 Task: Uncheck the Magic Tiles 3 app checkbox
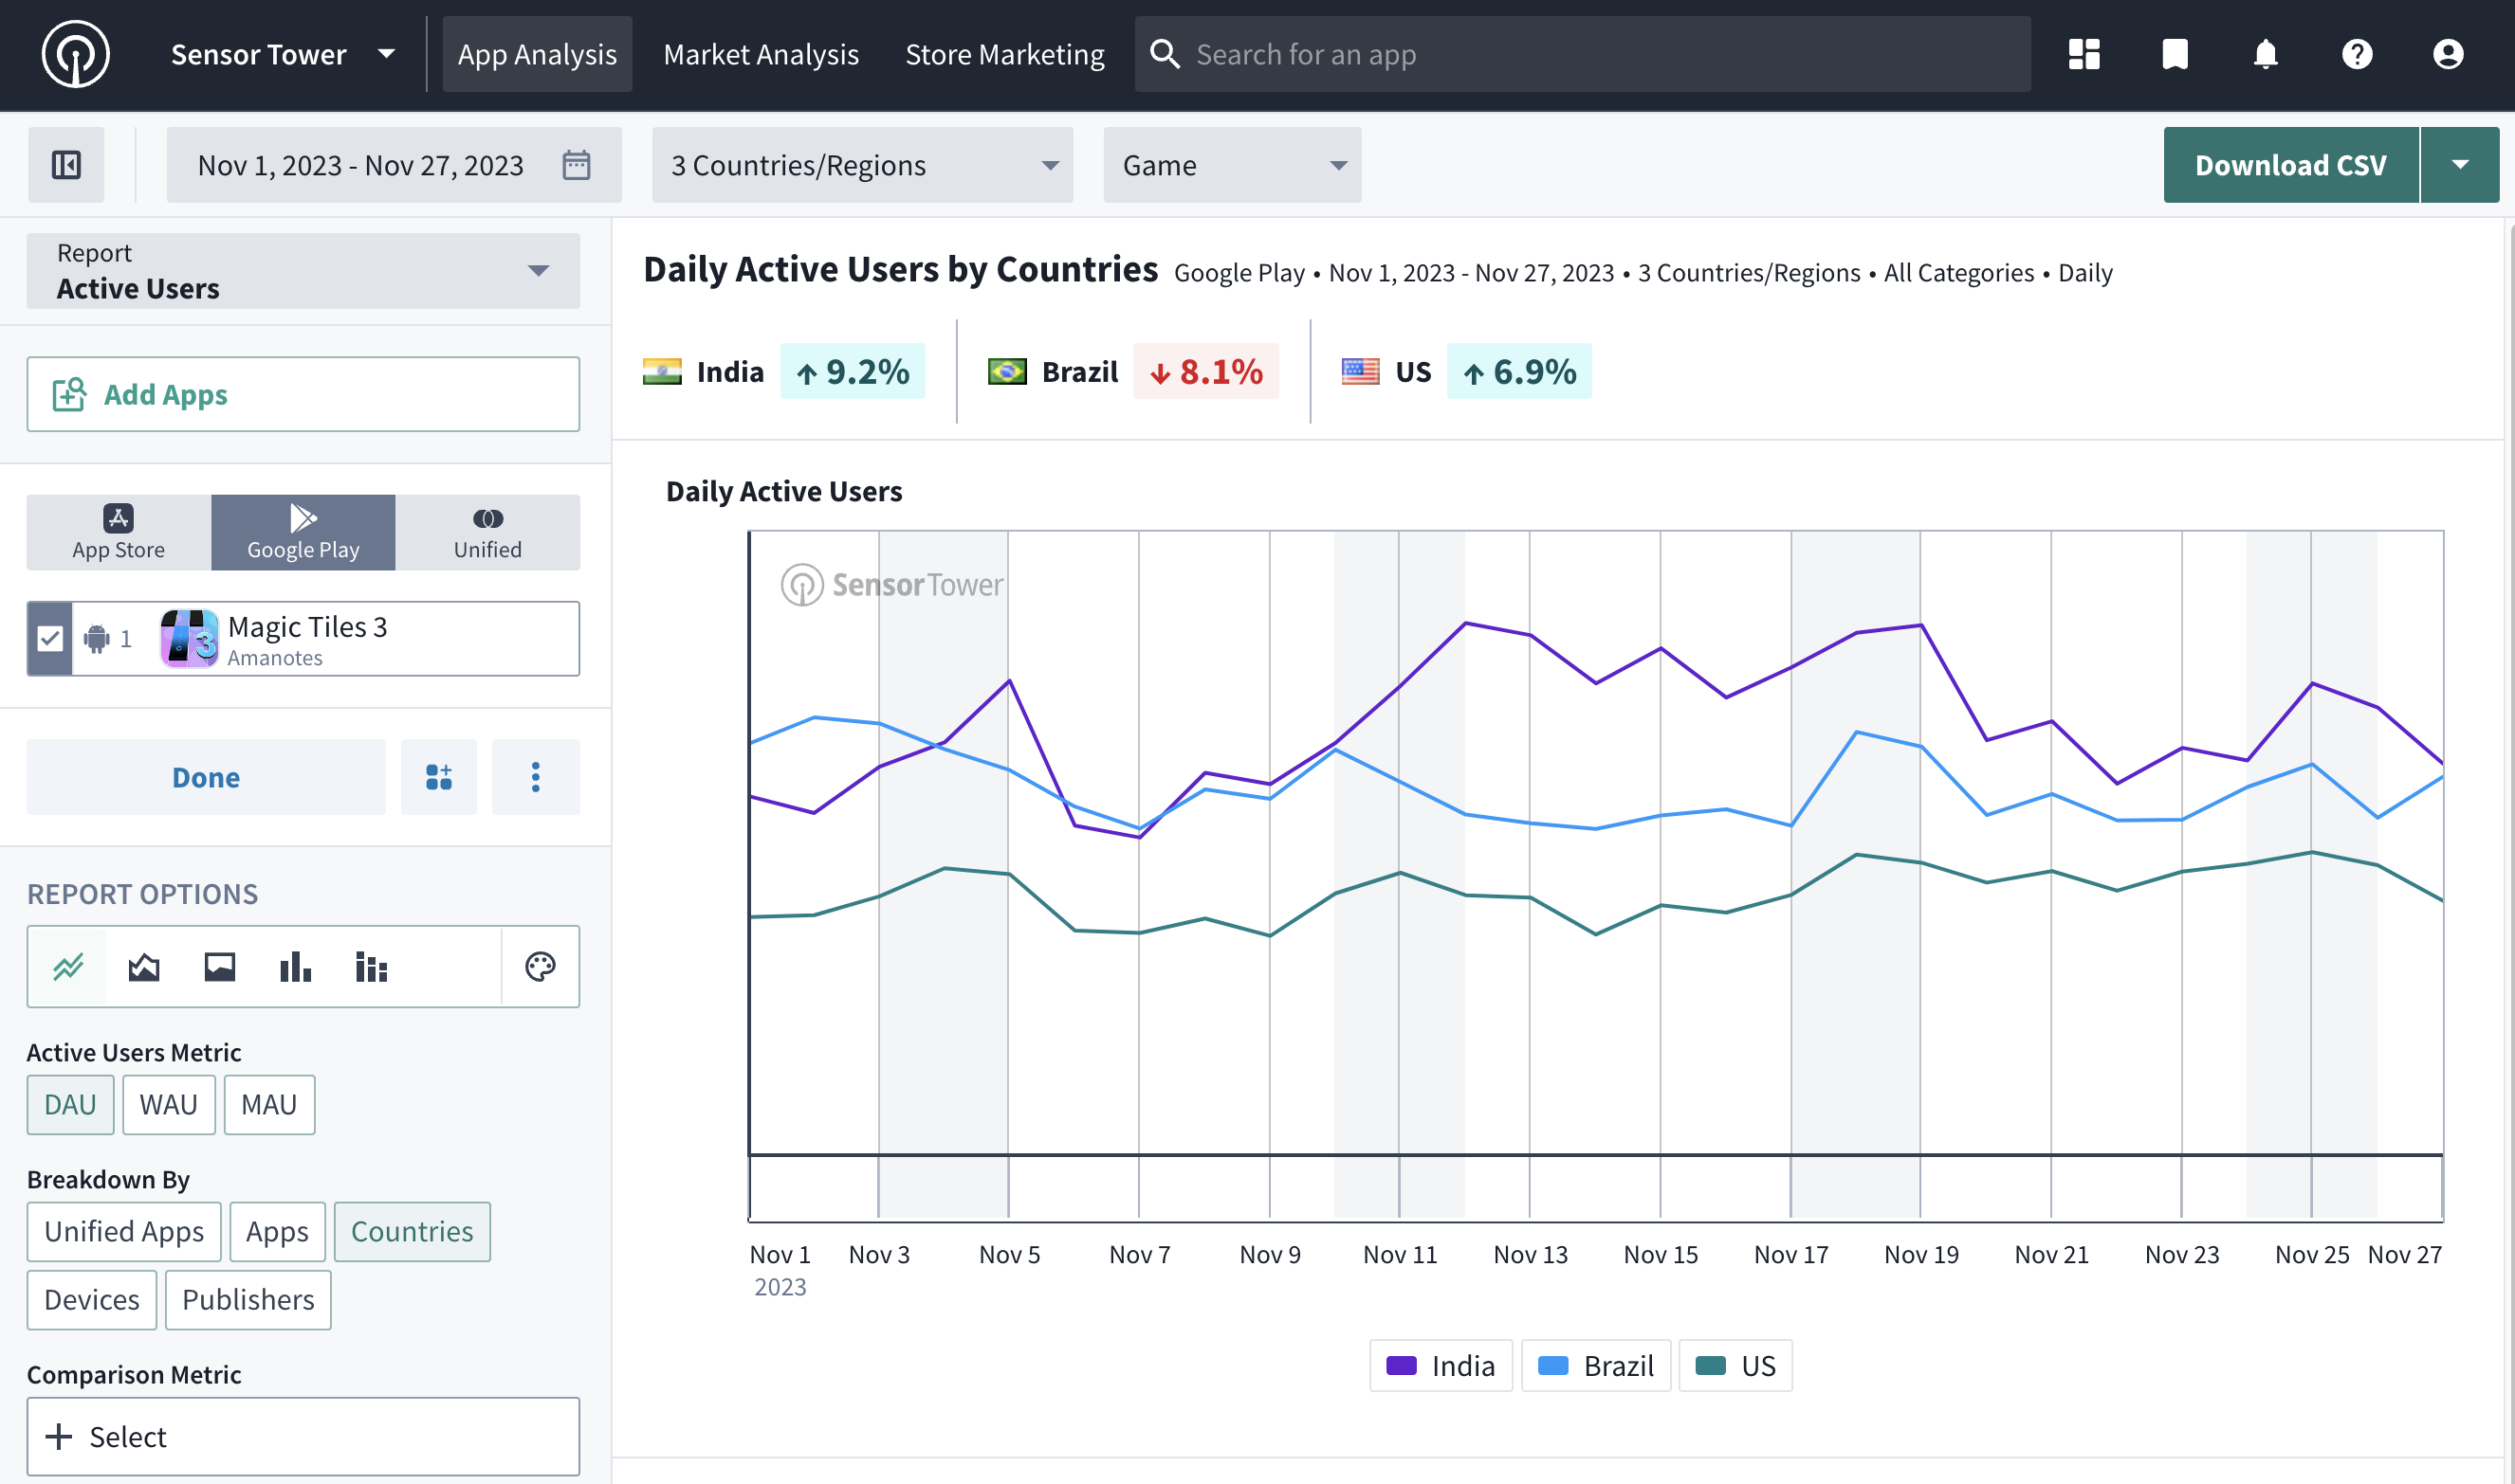(50, 639)
